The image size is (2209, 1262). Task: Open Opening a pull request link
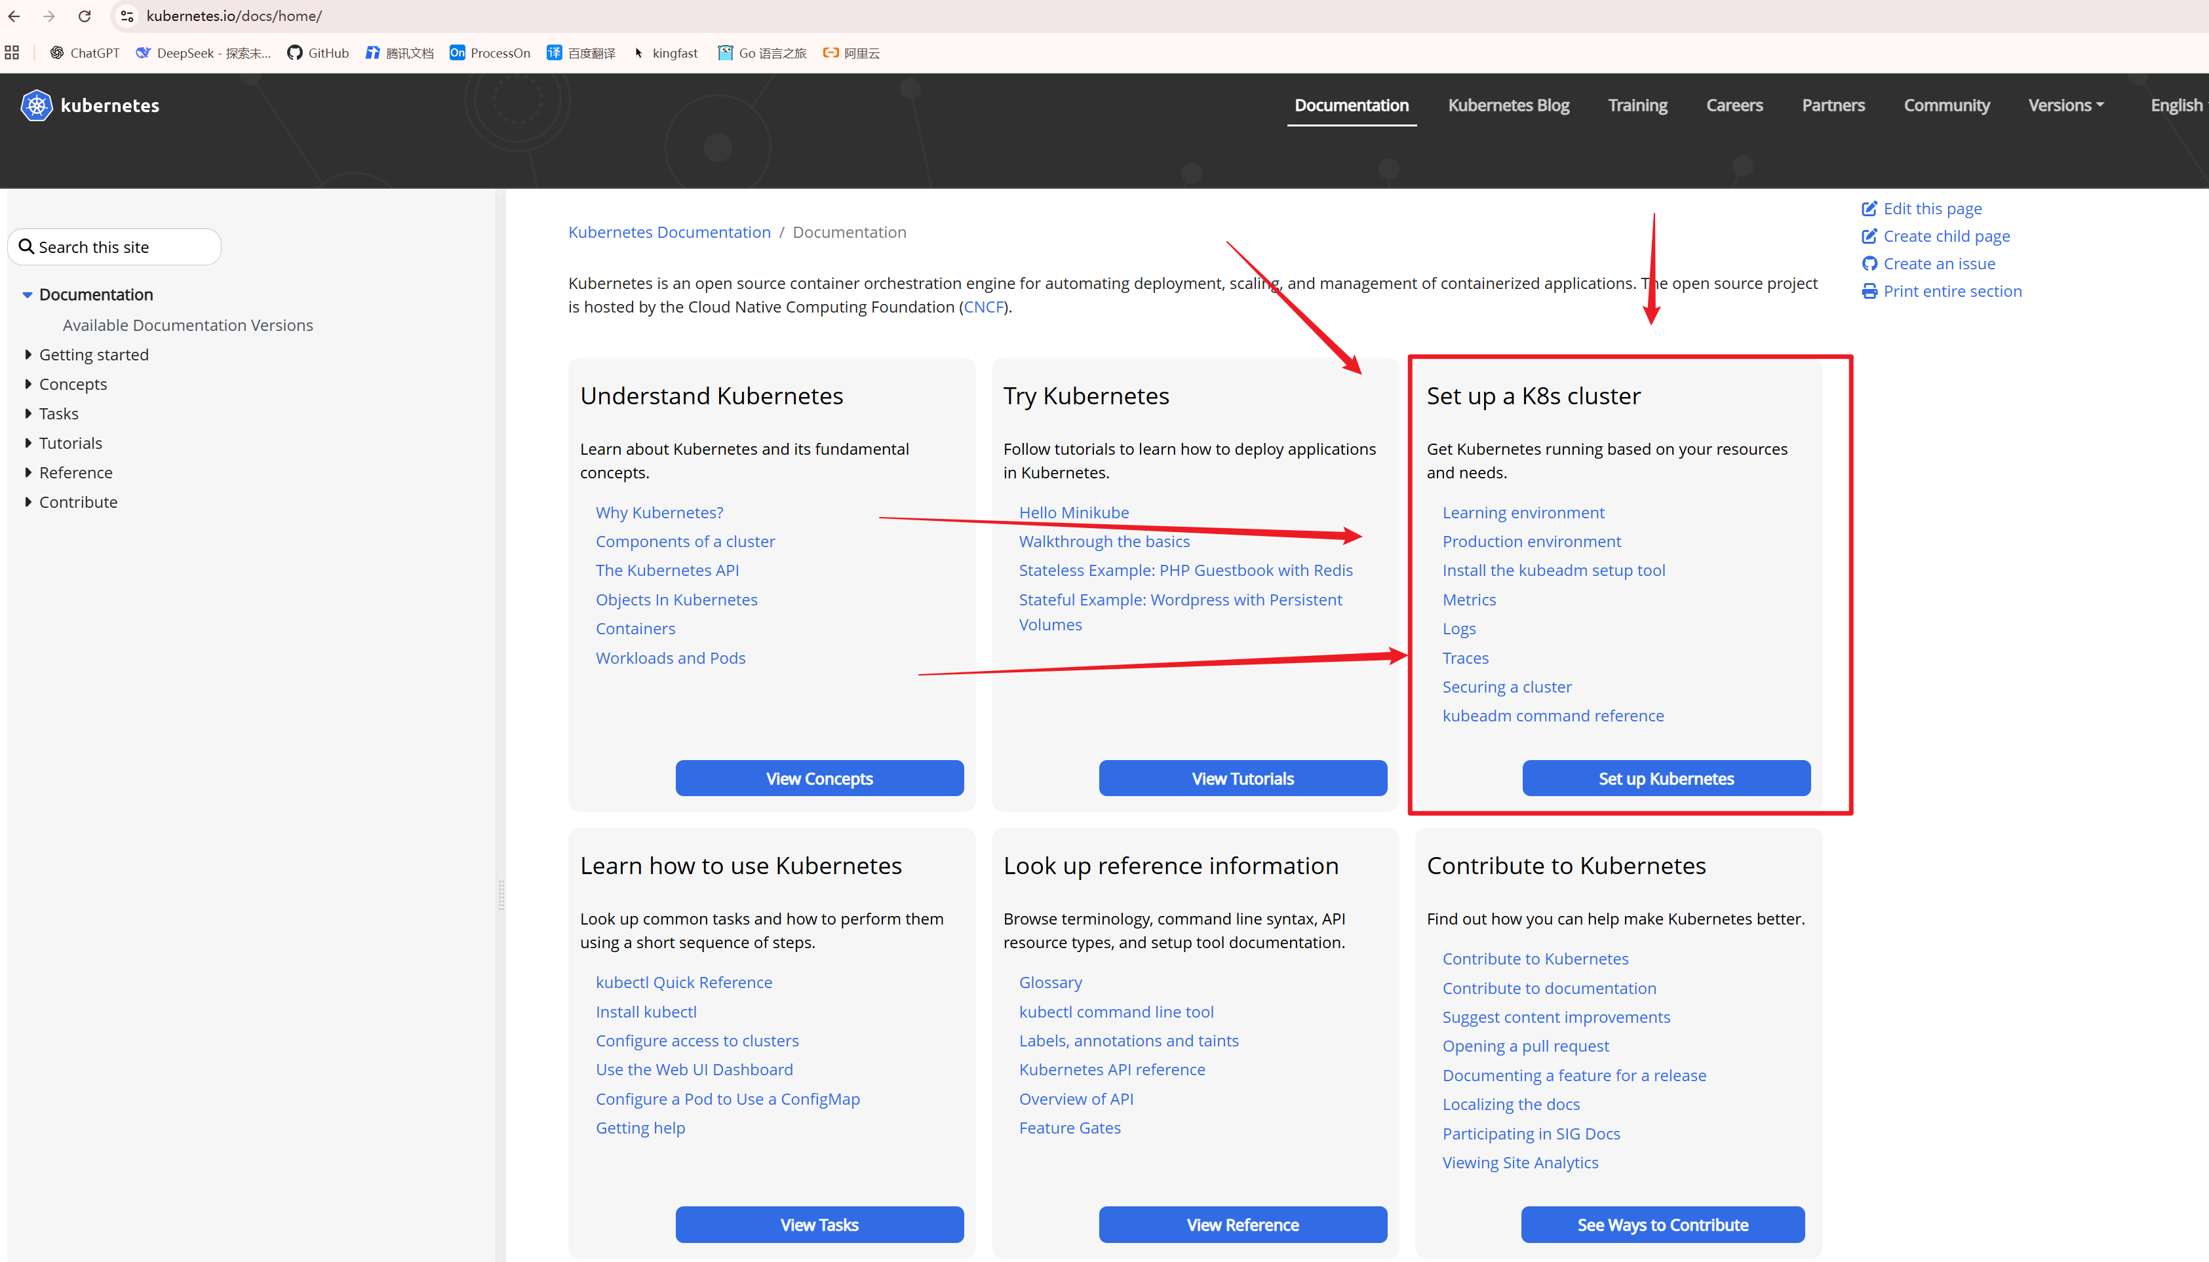click(x=1526, y=1046)
